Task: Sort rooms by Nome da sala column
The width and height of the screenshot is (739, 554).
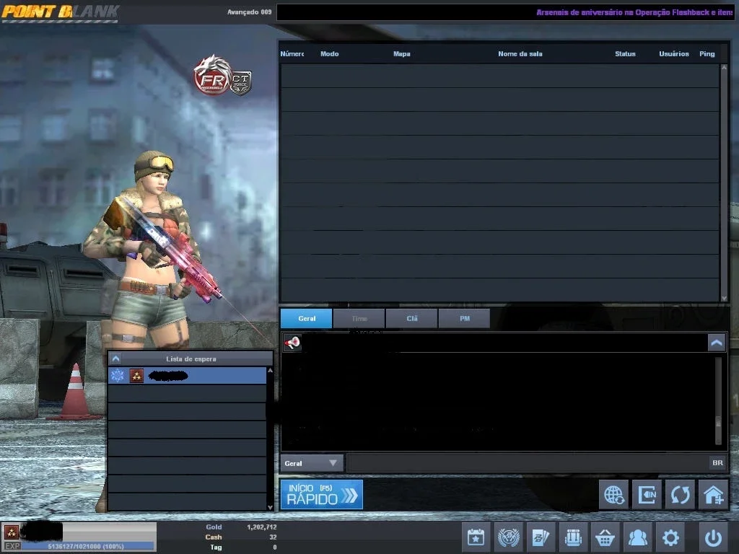Action: (520, 53)
